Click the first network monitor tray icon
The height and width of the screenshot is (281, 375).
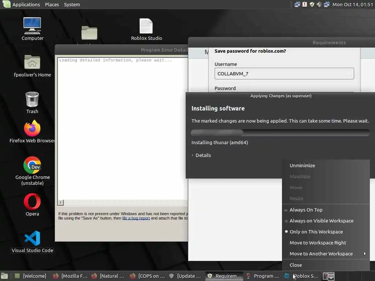[297, 4]
